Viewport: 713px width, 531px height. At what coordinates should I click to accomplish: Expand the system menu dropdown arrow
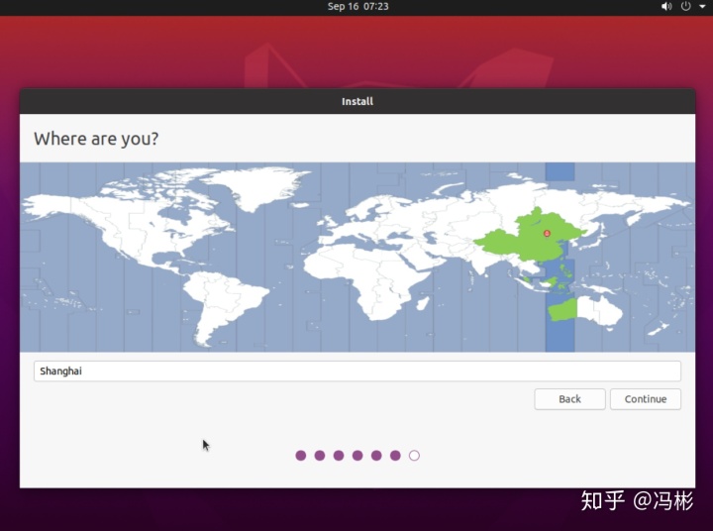[702, 6]
